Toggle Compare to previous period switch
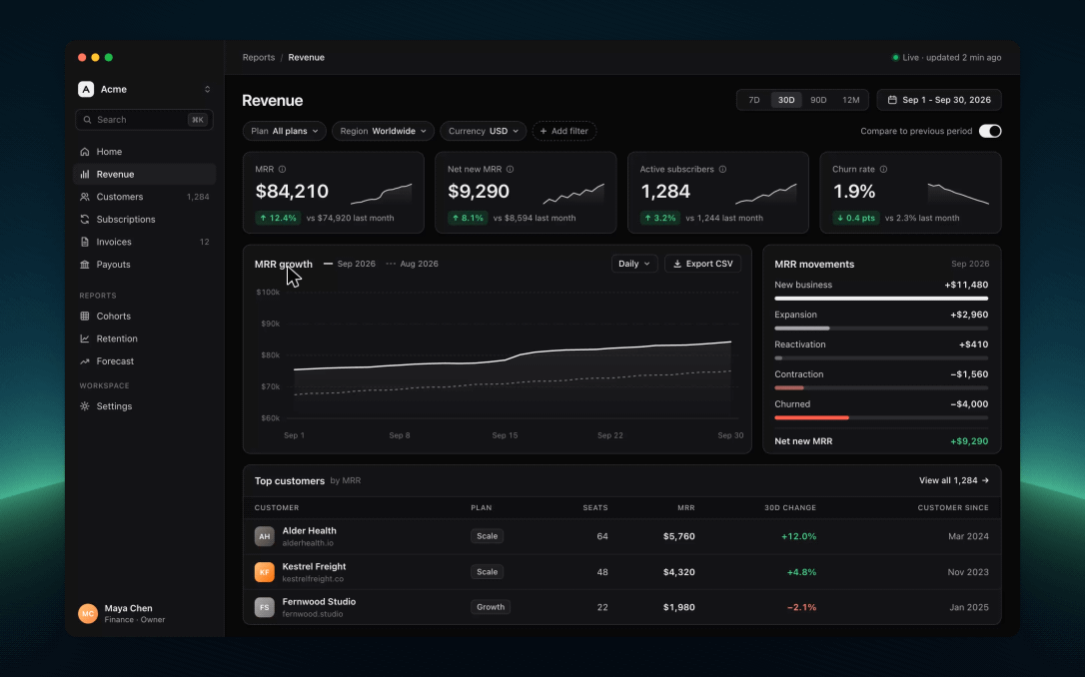The height and width of the screenshot is (677, 1085). 989,131
